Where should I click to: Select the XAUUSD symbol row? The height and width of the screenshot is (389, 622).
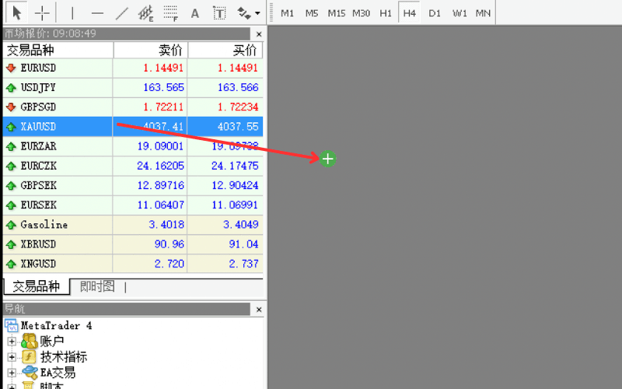tap(133, 127)
